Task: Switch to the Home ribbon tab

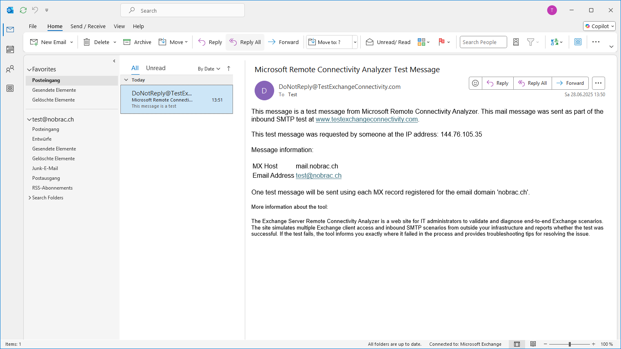Action: tap(55, 26)
